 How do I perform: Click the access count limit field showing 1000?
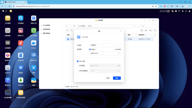point(105,71)
